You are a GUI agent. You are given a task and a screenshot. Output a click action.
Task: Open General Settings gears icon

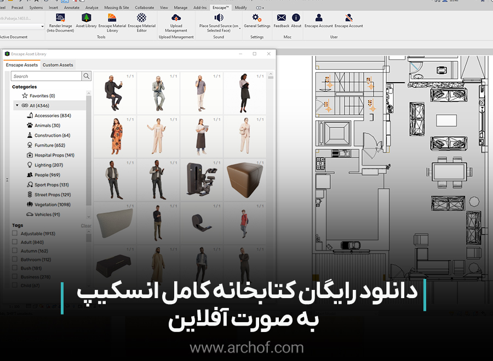pyautogui.click(x=257, y=18)
